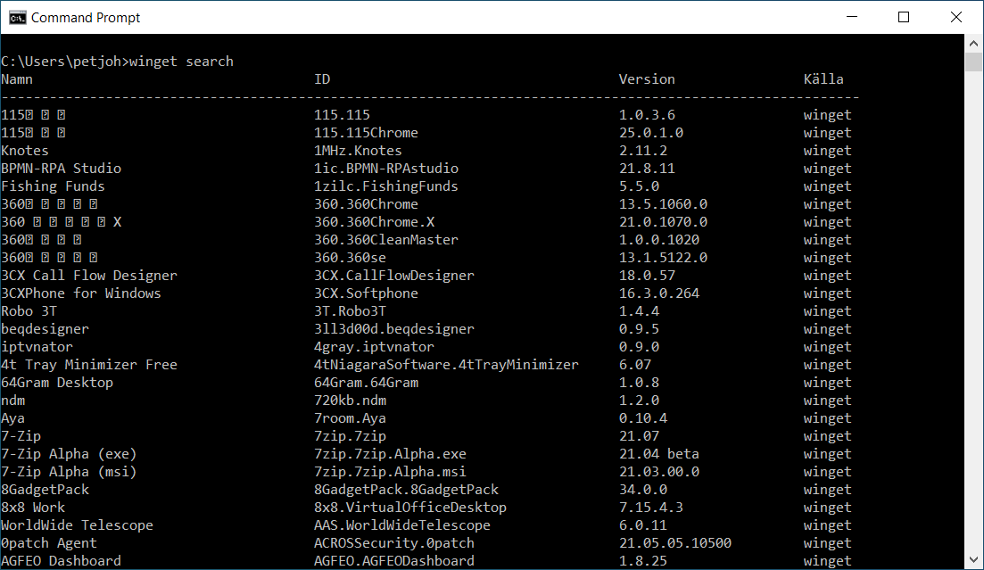This screenshot has width=984, height=570.
Task: Click the ID '3CX.Softphone'
Action: click(x=366, y=293)
